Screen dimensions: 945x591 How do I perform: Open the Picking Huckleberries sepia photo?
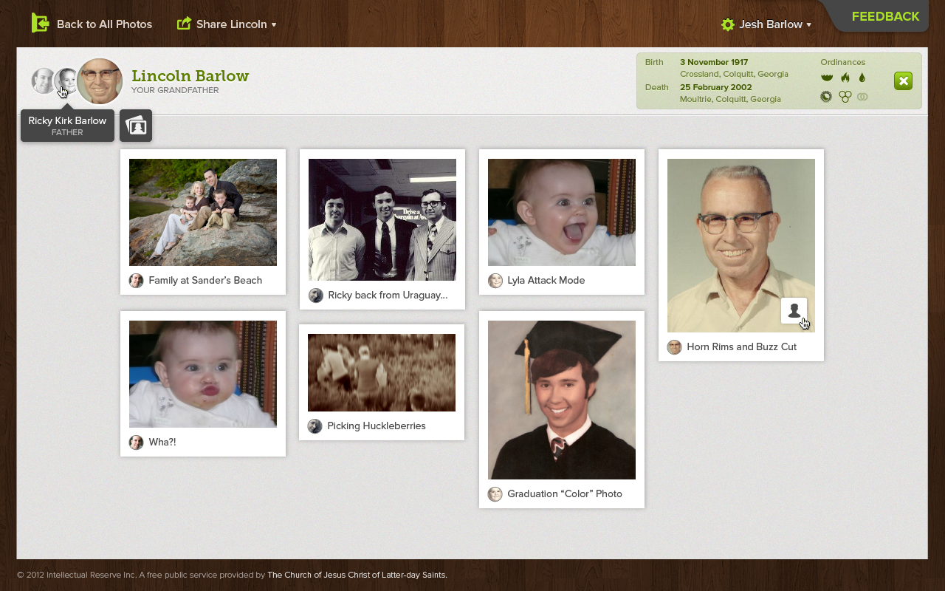coord(382,372)
